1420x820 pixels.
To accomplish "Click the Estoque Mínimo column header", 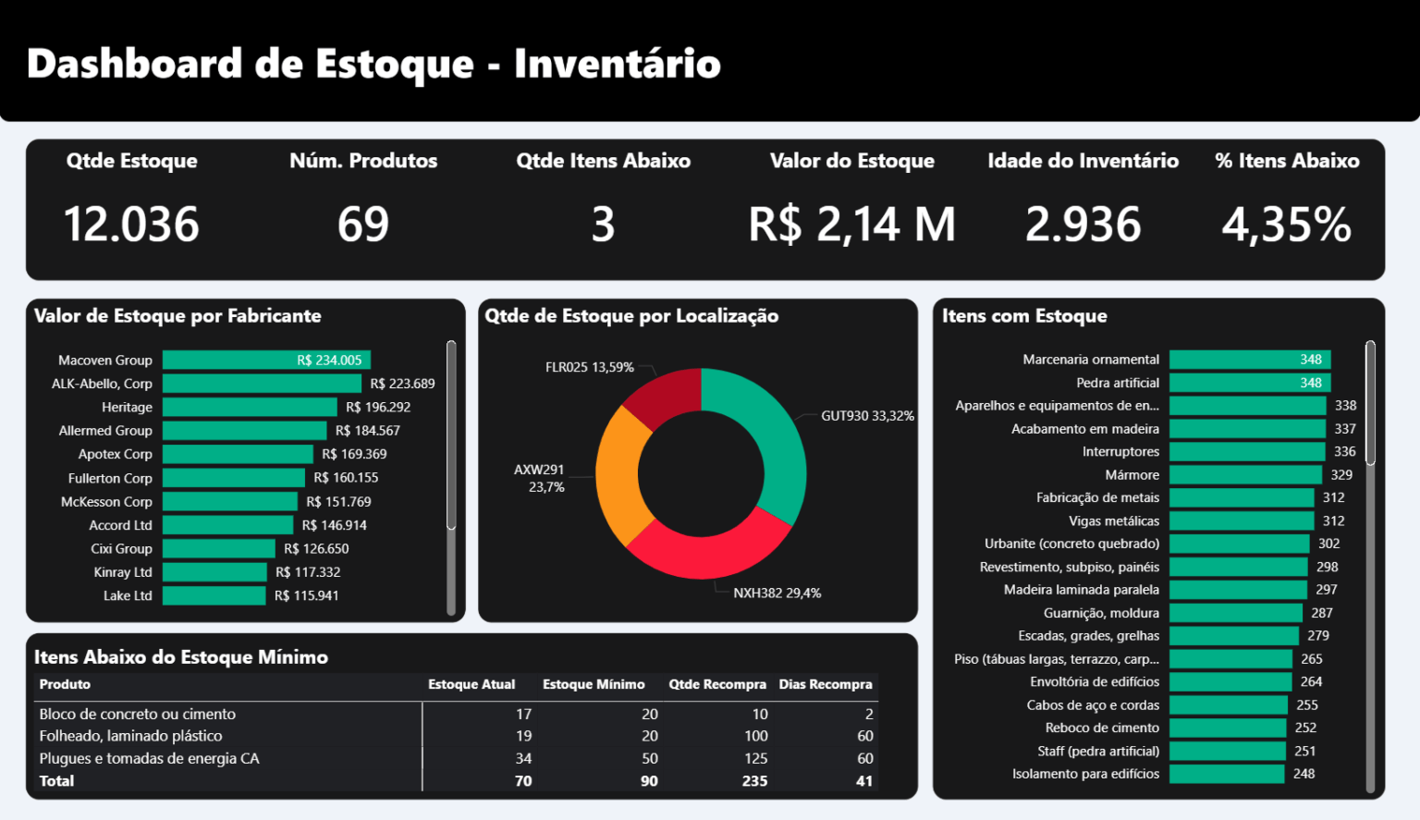I will pyautogui.click(x=594, y=684).
